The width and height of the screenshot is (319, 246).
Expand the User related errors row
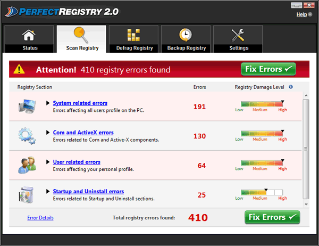(48, 162)
